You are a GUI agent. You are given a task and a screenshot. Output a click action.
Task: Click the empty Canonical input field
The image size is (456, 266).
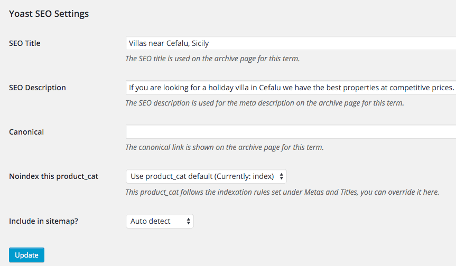tap(291, 132)
